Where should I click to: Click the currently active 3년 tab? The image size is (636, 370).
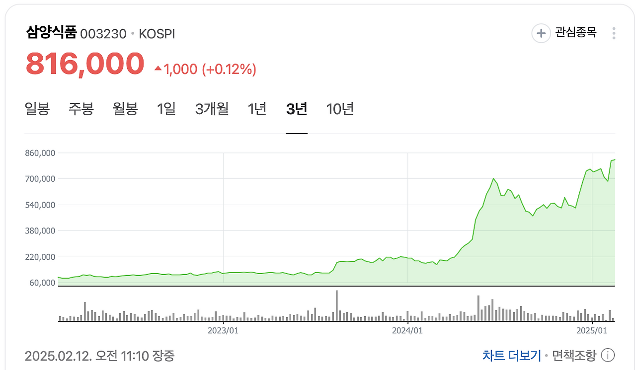point(297,109)
